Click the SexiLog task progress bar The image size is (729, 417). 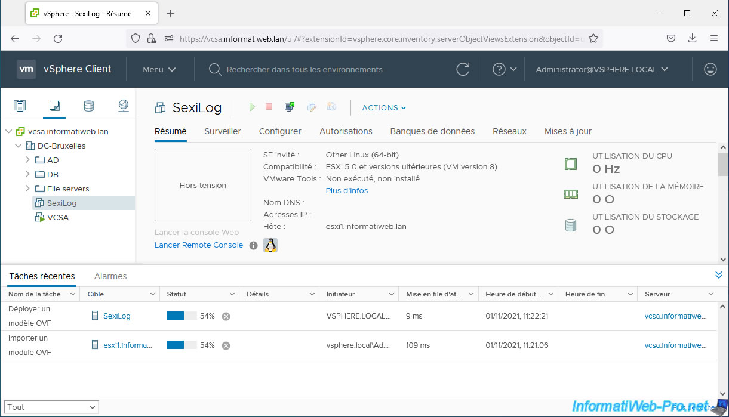[182, 316]
